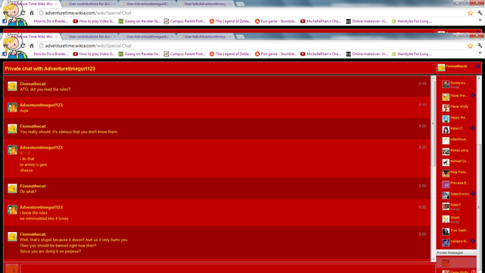Reload page using lower browser's refresh icon

(23, 45)
